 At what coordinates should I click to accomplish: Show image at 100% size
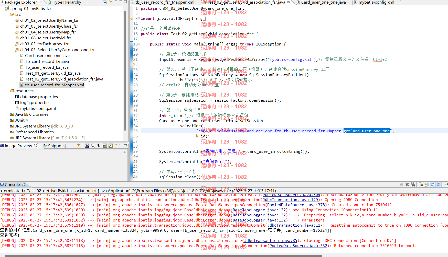105,146
